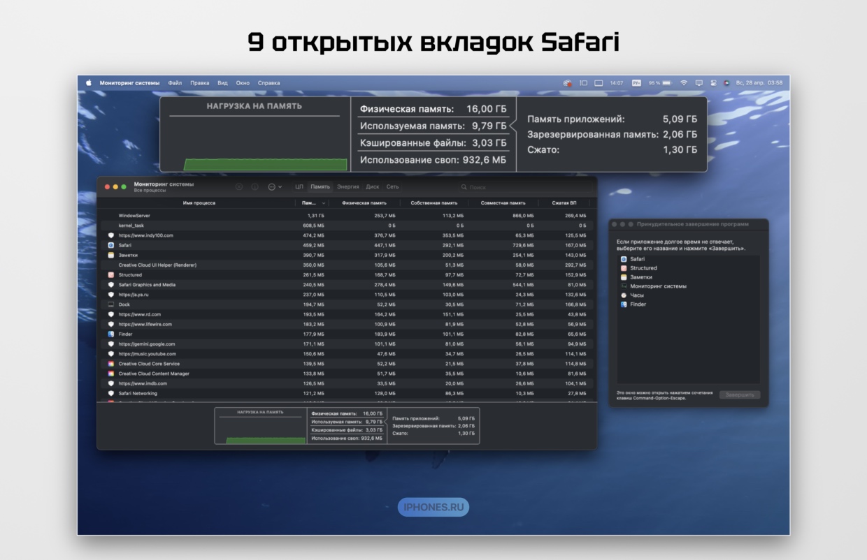This screenshot has height=560, width=867.
Task: Click the Поиск search field
Action: [x=489, y=187]
